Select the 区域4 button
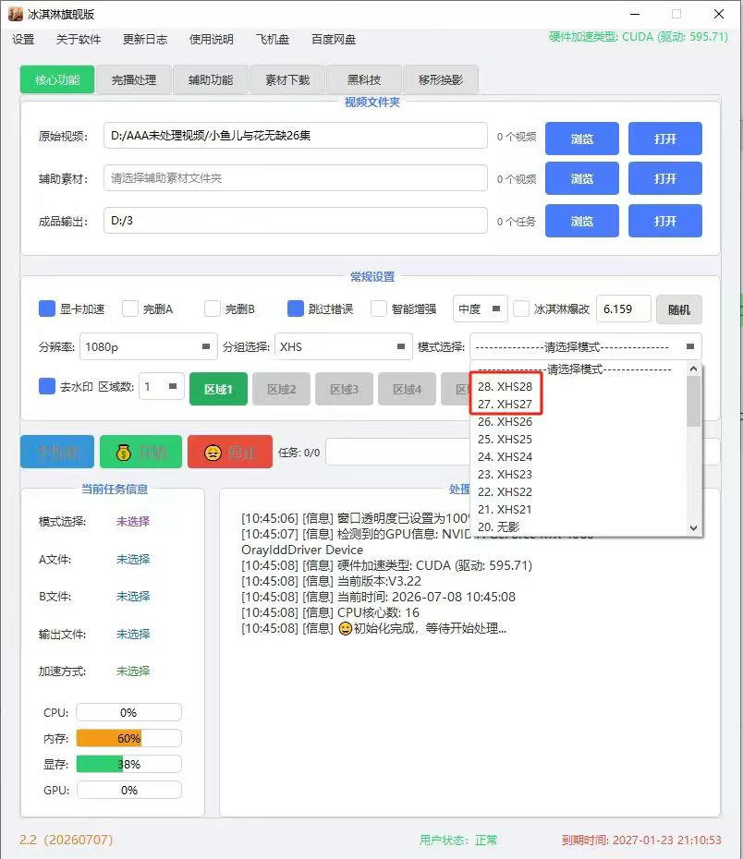The height and width of the screenshot is (859, 743). click(408, 389)
